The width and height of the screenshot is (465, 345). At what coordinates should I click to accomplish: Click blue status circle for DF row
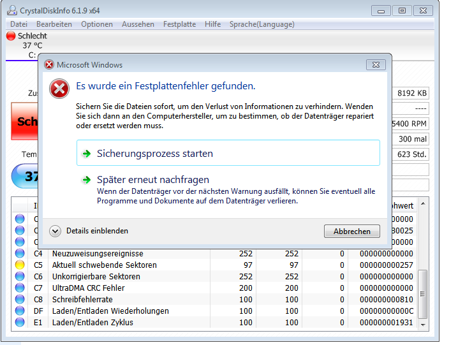click(x=20, y=311)
